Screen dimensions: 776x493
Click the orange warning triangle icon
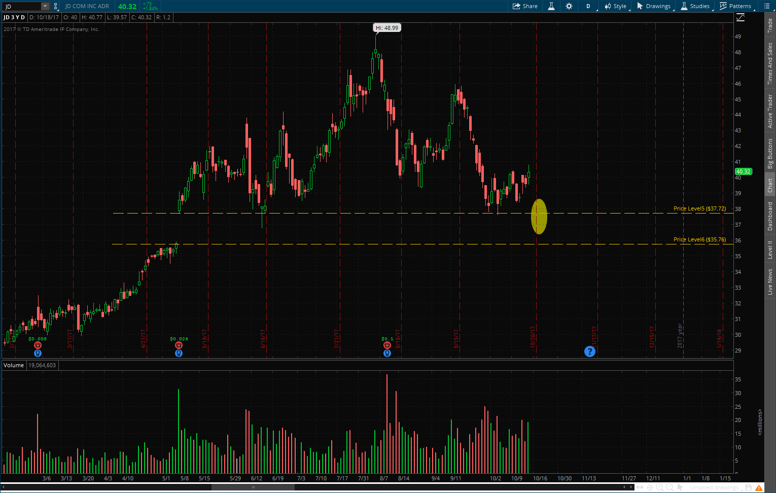(x=759, y=487)
